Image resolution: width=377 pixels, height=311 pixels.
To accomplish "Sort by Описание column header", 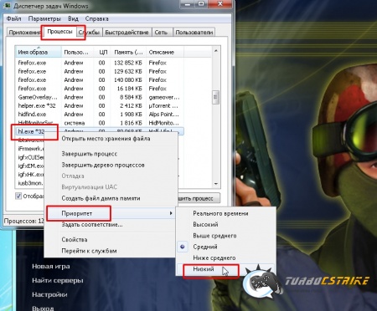I will coord(164,52).
